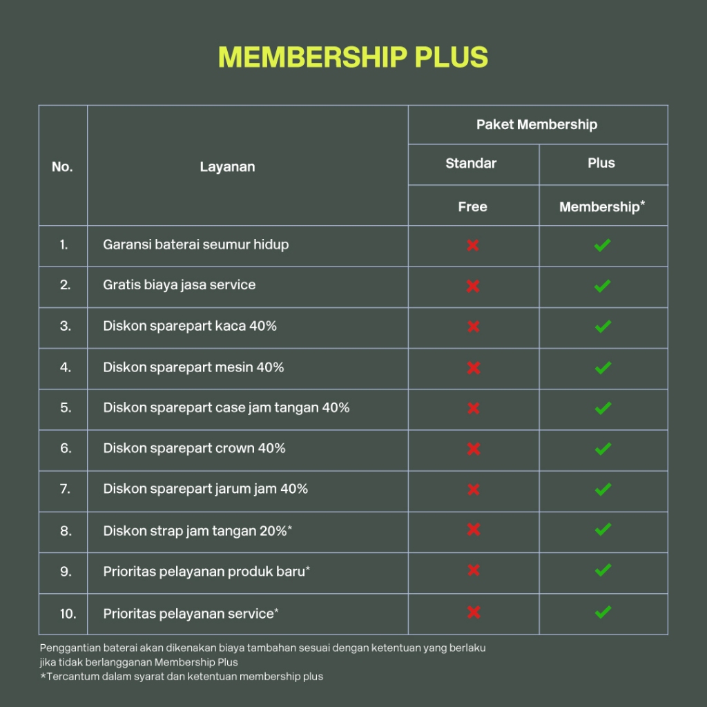Click the Paket Membership header cell

(x=536, y=125)
